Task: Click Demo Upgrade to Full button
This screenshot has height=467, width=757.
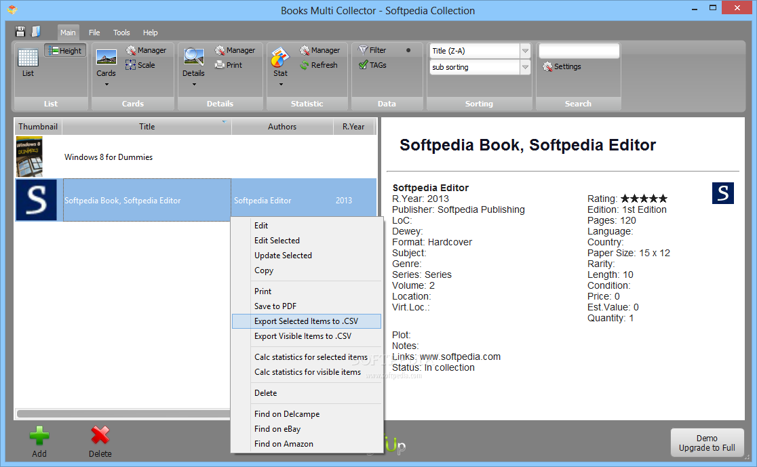Action: 707,443
